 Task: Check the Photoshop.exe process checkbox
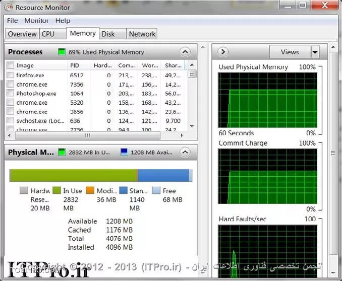pos(10,93)
